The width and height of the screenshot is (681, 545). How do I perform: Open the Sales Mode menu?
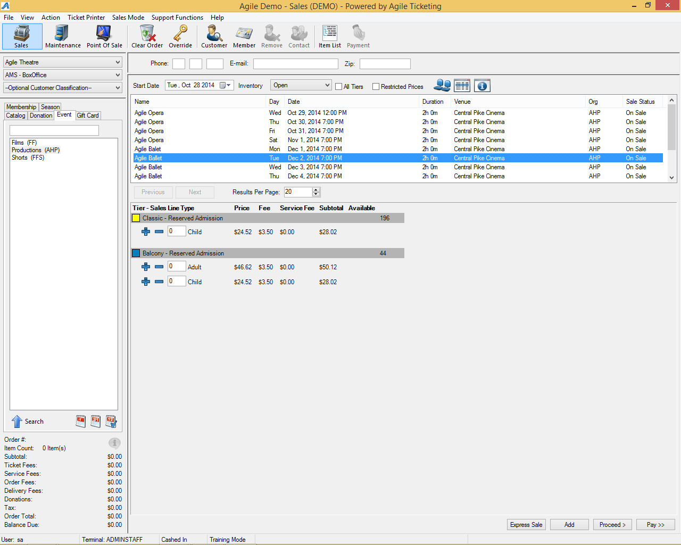[128, 18]
